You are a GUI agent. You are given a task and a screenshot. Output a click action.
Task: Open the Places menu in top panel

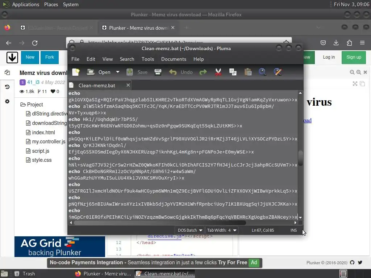51,4
